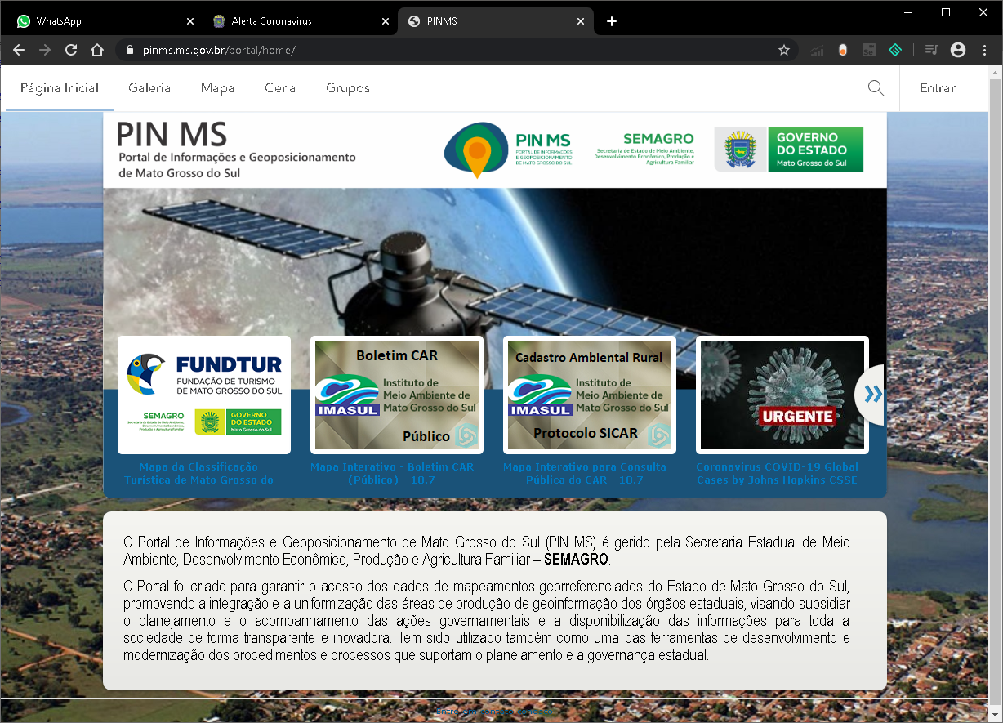1003x723 pixels.
Task: Bookmark this page with the star icon
Action: (x=784, y=50)
